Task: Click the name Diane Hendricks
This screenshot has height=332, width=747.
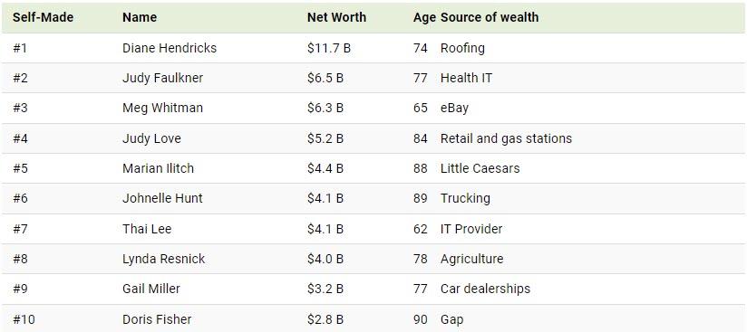Action: tap(170, 48)
